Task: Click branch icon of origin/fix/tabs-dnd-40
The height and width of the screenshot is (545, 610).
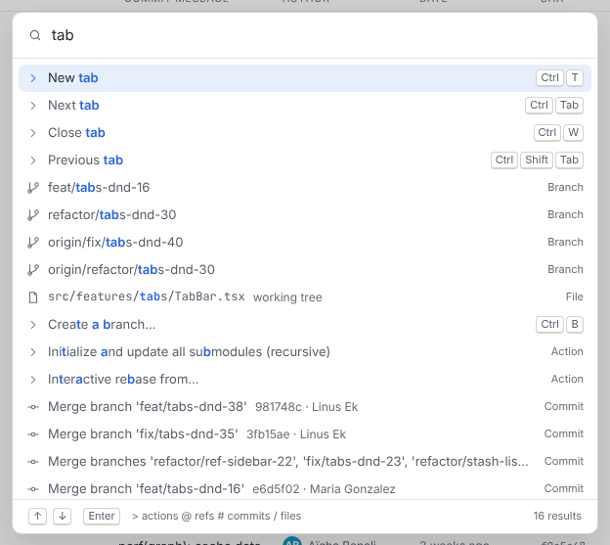Action: [33, 242]
